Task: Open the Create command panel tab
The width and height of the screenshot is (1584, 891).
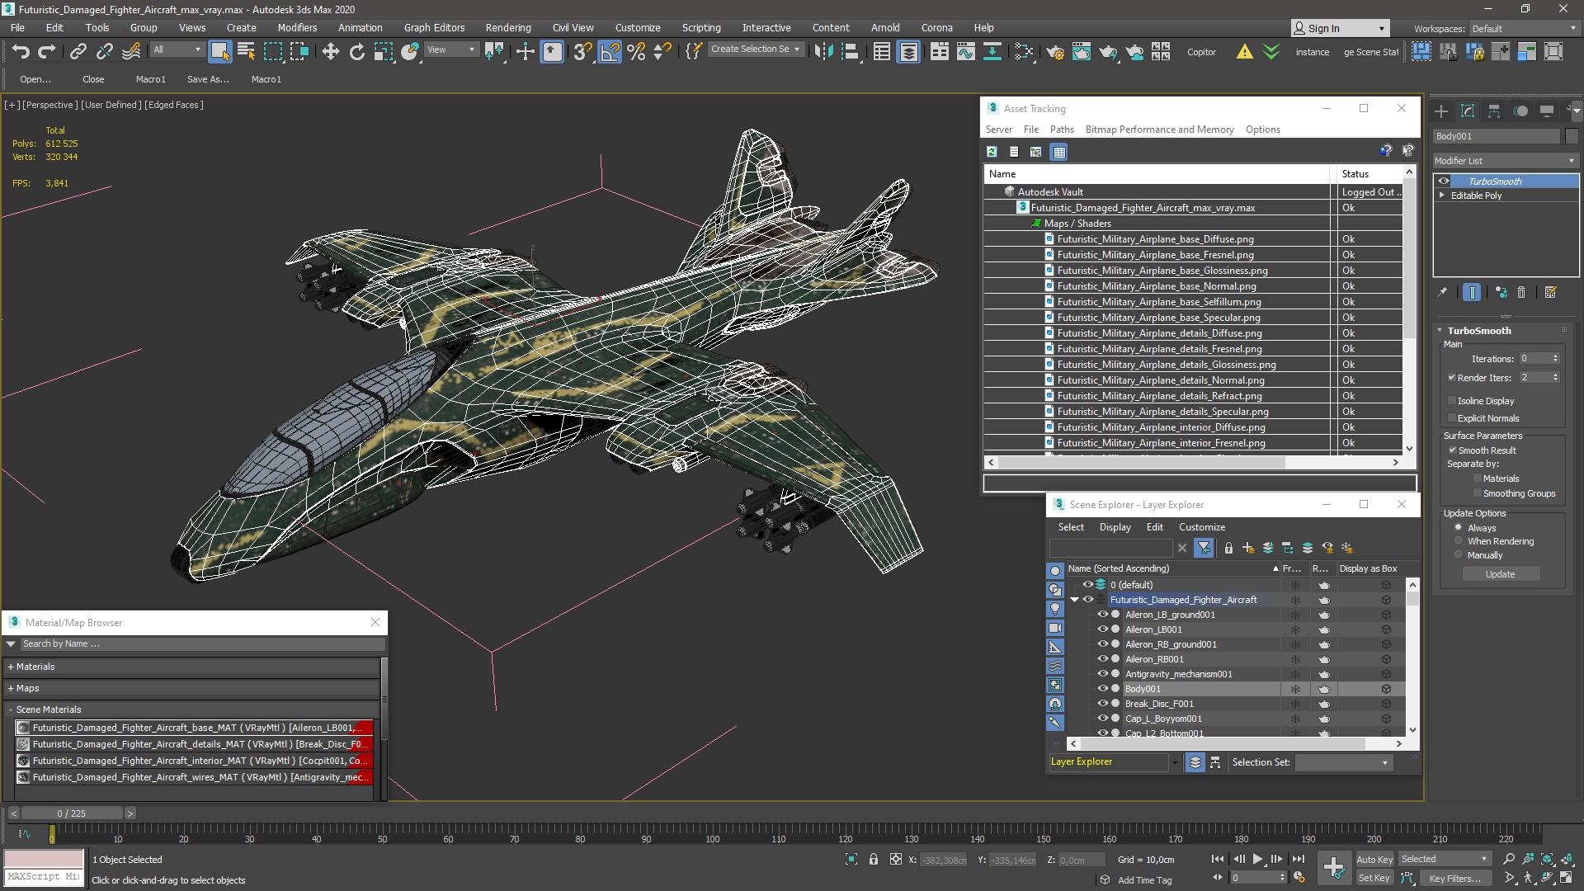Action: [x=1441, y=111]
